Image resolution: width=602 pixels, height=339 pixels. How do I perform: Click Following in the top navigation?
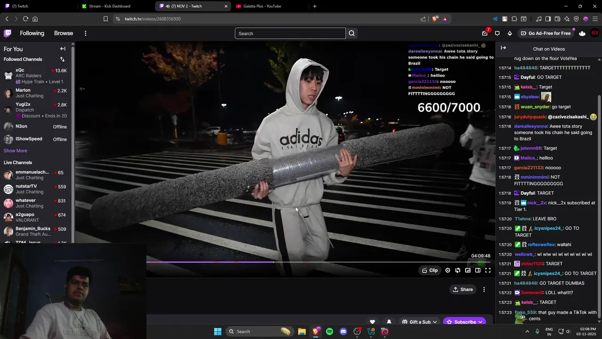tap(32, 33)
